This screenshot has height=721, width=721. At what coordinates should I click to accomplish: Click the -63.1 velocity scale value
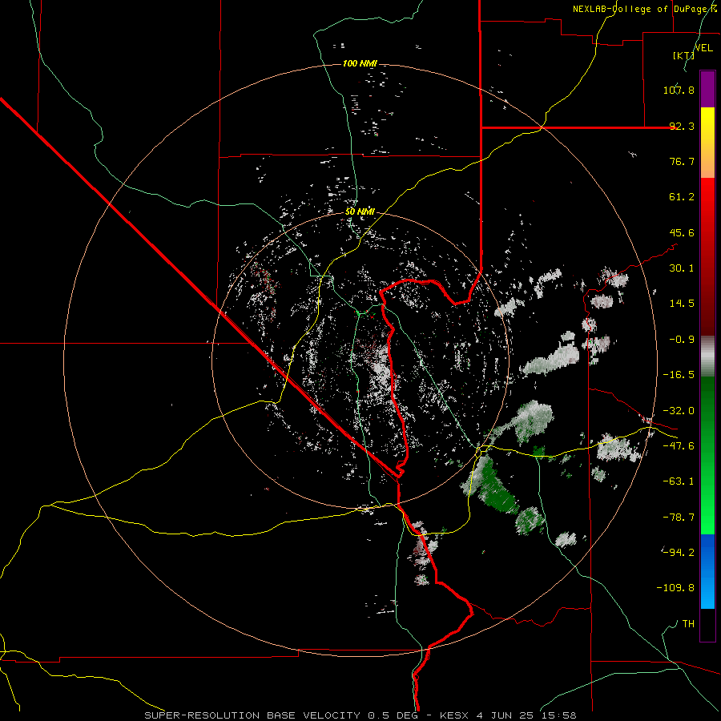(679, 481)
